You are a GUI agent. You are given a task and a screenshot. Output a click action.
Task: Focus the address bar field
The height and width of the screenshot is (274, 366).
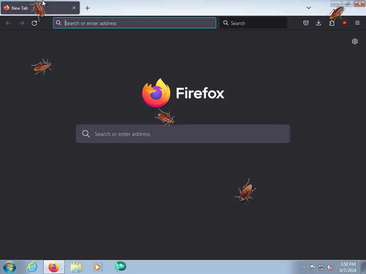click(134, 23)
